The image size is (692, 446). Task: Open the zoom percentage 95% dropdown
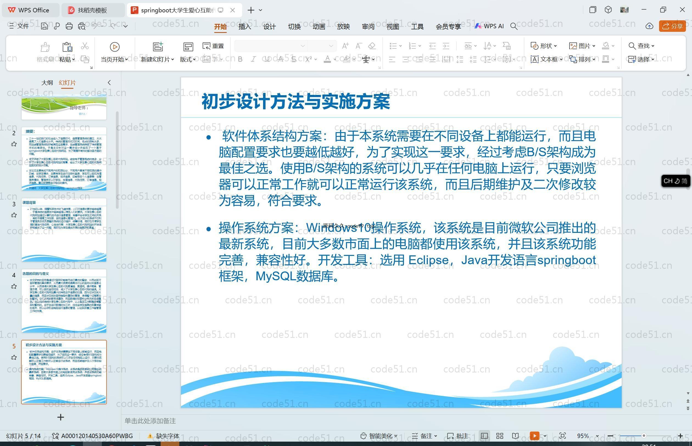click(x=597, y=436)
